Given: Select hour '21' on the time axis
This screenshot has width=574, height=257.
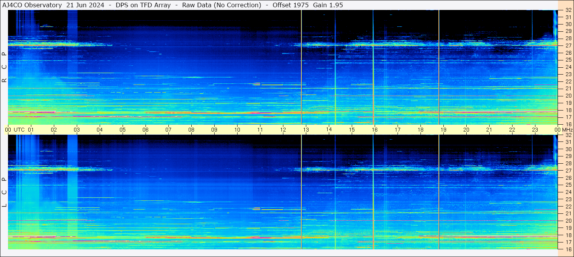Looking at the screenshot, I should tap(489, 130).
